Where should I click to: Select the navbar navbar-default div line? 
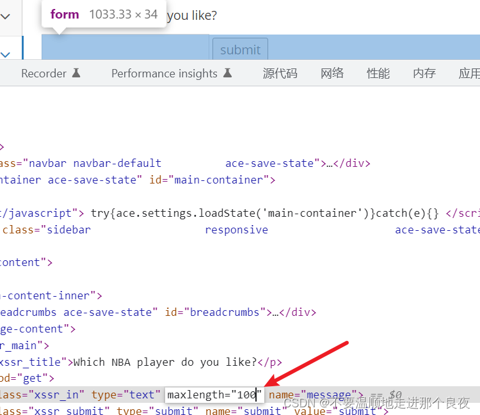click(x=185, y=163)
